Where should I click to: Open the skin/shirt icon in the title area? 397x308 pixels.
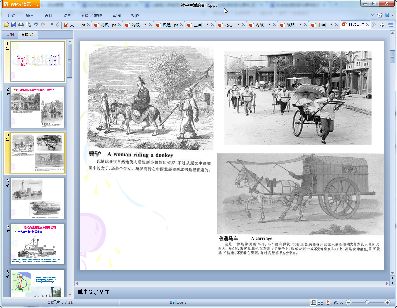point(380,15)
